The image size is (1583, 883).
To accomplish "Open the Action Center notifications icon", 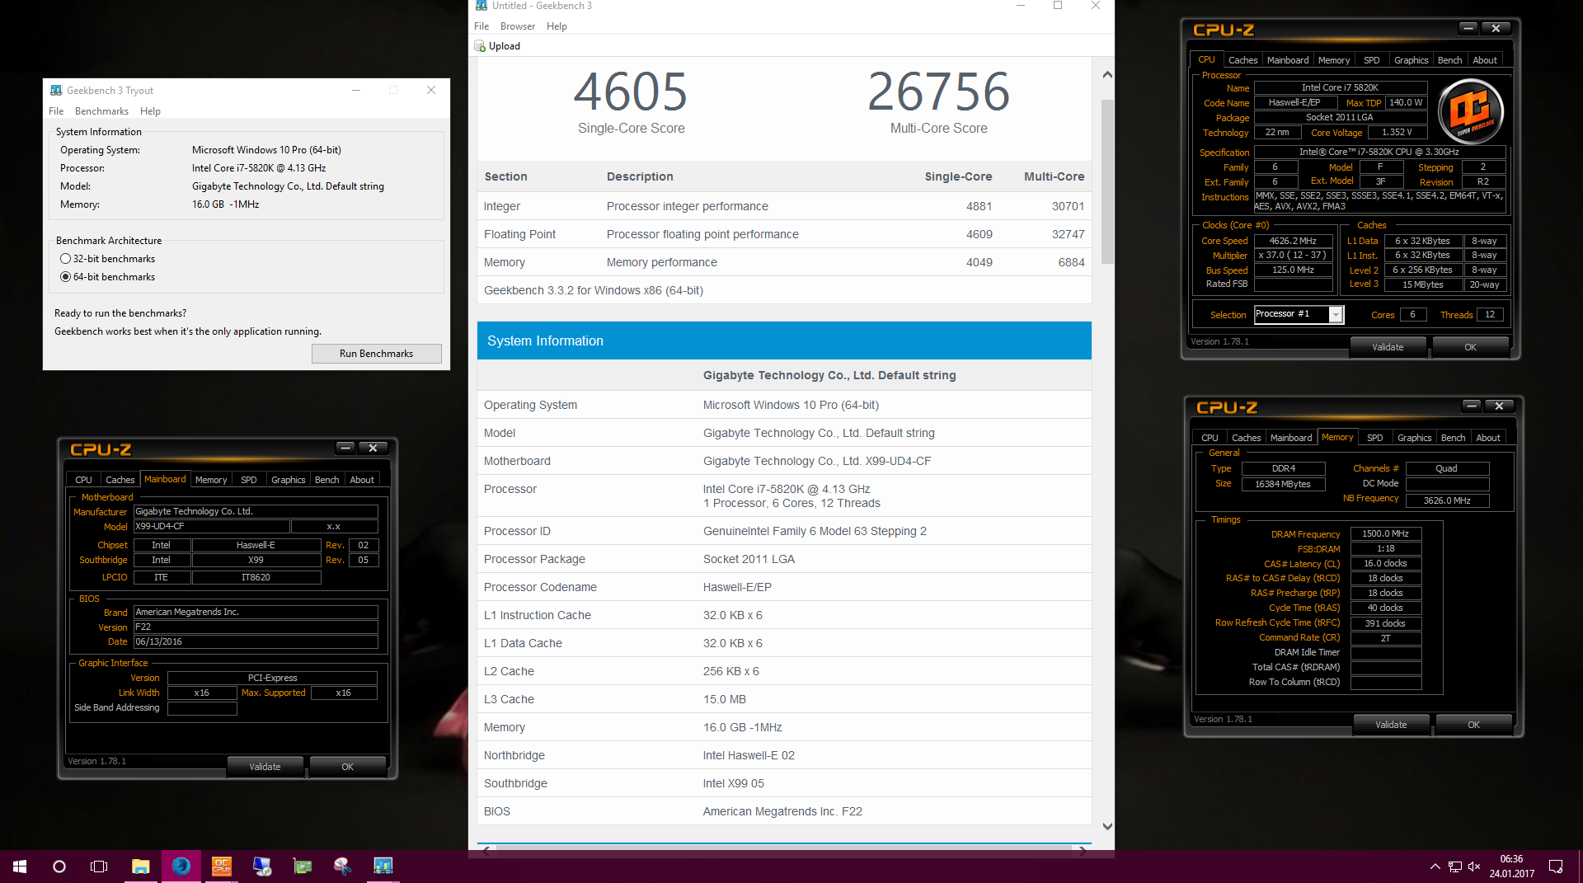I will [1556, 867].
